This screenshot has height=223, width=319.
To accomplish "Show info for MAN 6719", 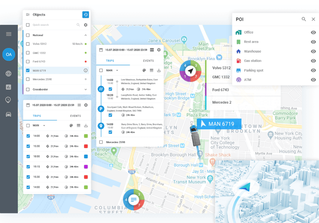I will click(86, 70).
